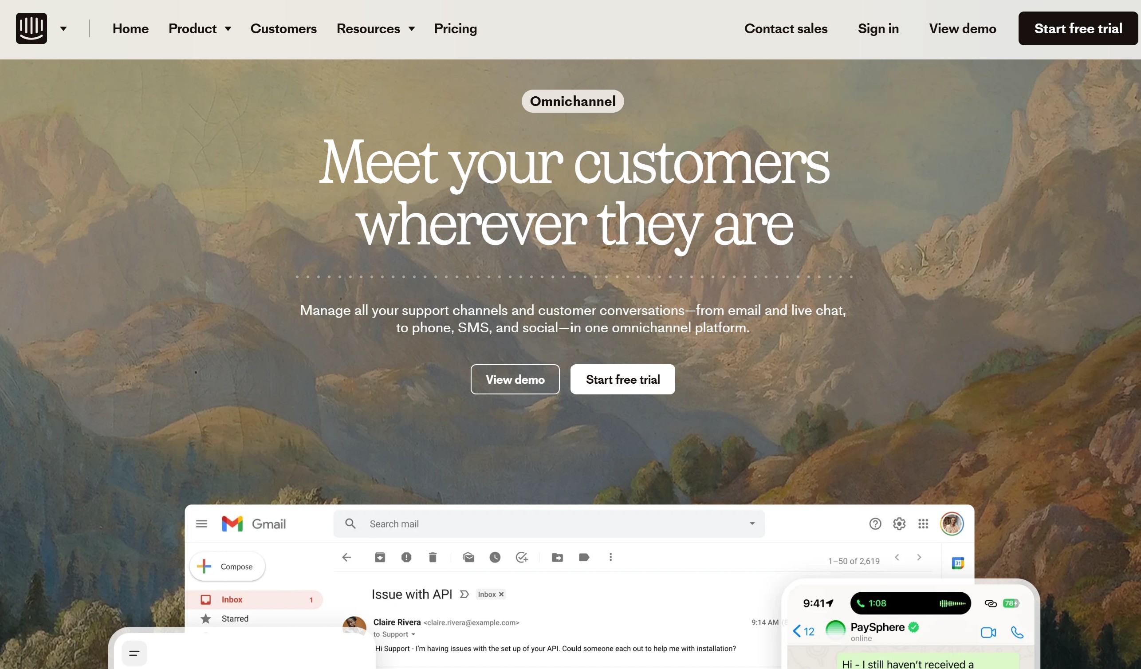Remove the Inbox label from the email

click(x=501, y=594)
